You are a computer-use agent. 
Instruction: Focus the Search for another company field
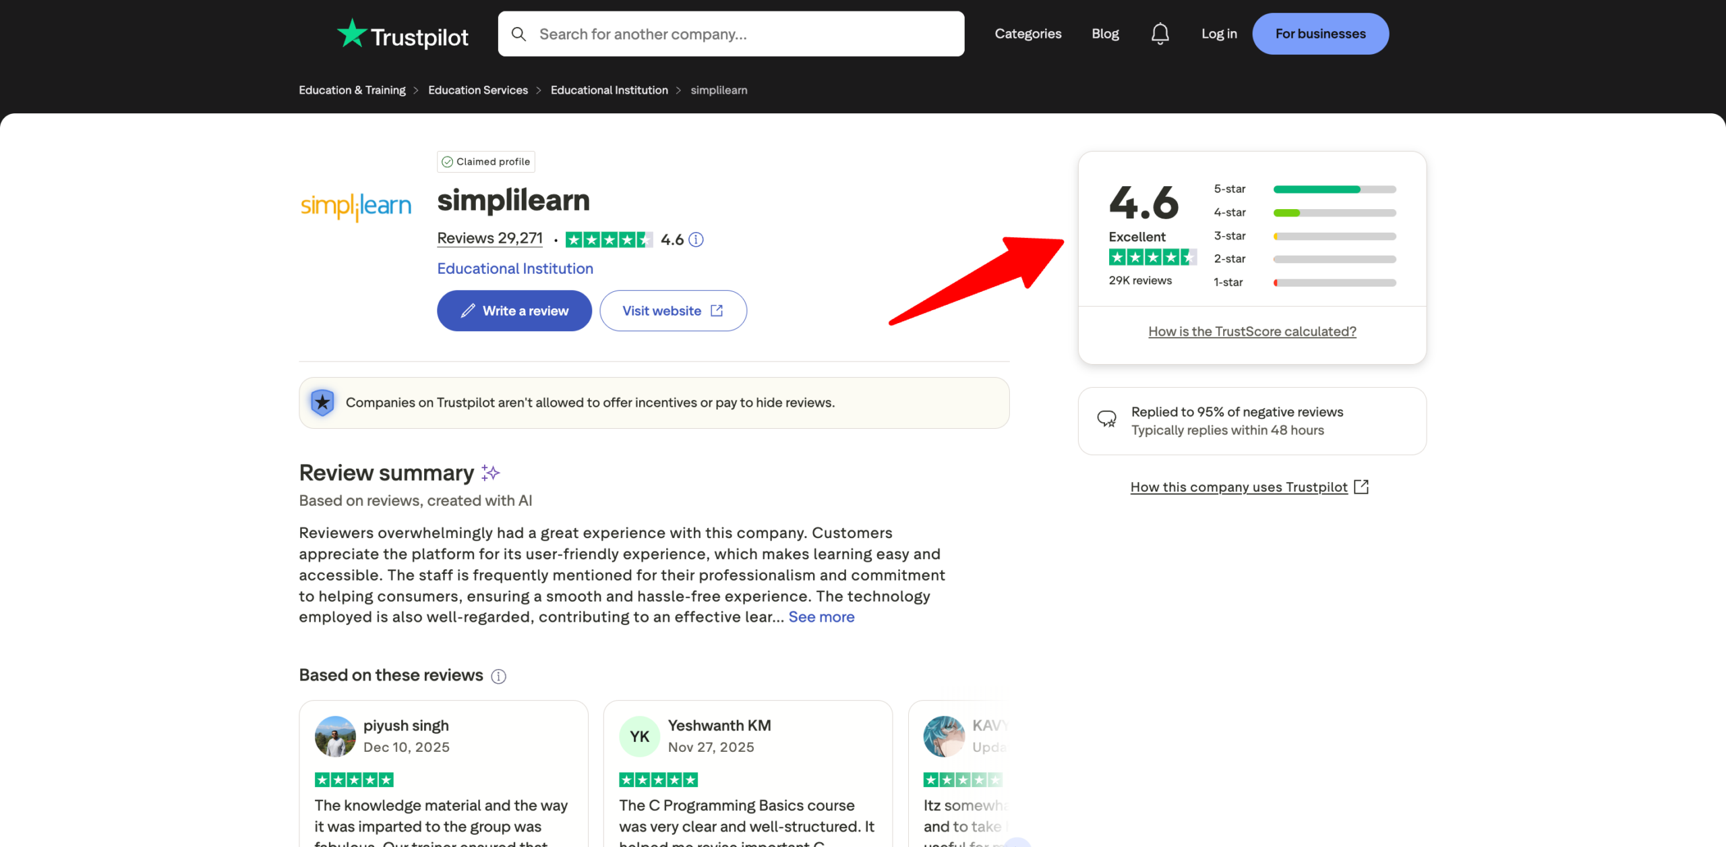[x=742, y=34]
